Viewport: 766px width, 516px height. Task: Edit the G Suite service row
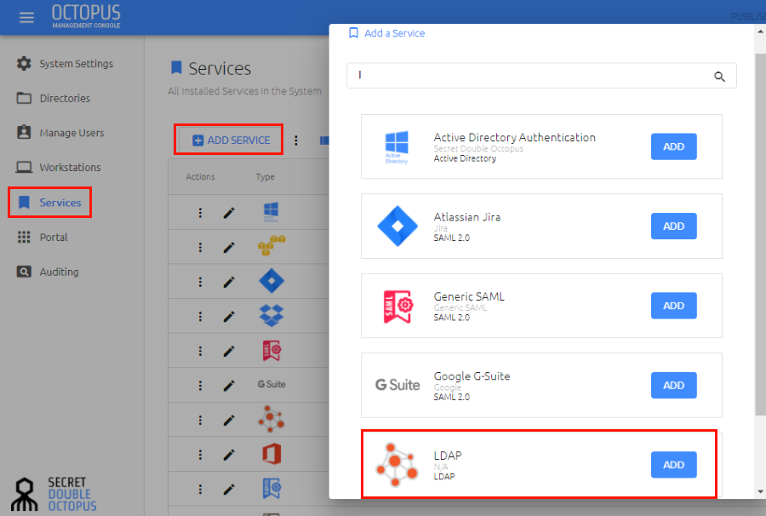[229, 386]
